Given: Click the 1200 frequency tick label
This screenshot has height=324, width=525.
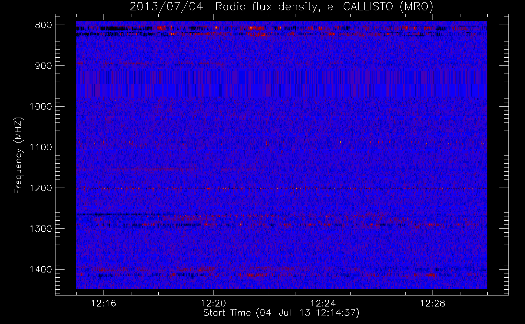Looking at the screenshot, I should click(x=41, y=188).
